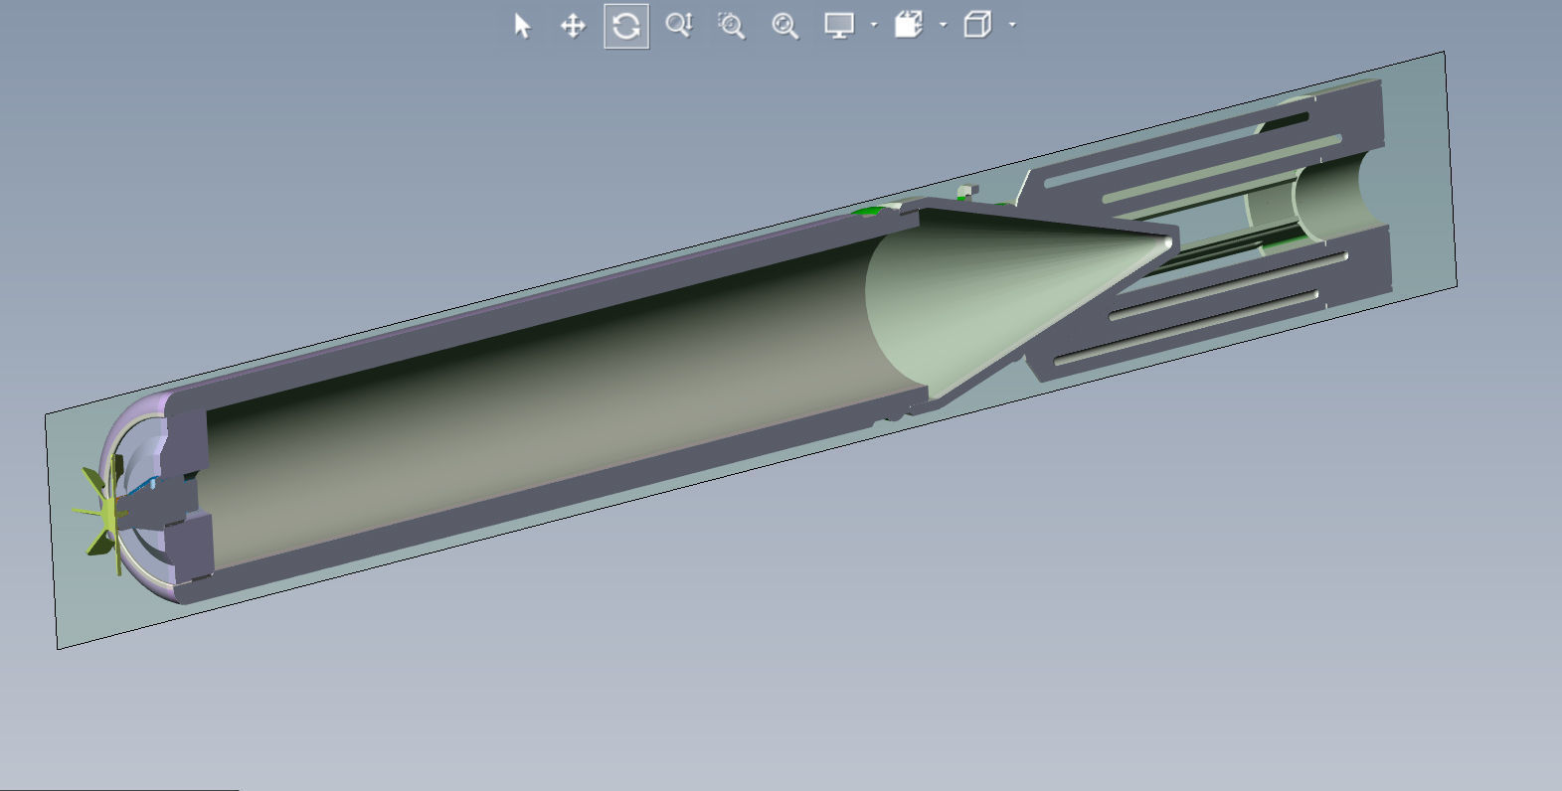Open the monitor display dropdown arrow
This screenshot has width=1562, height=791.
click(874, 25)
